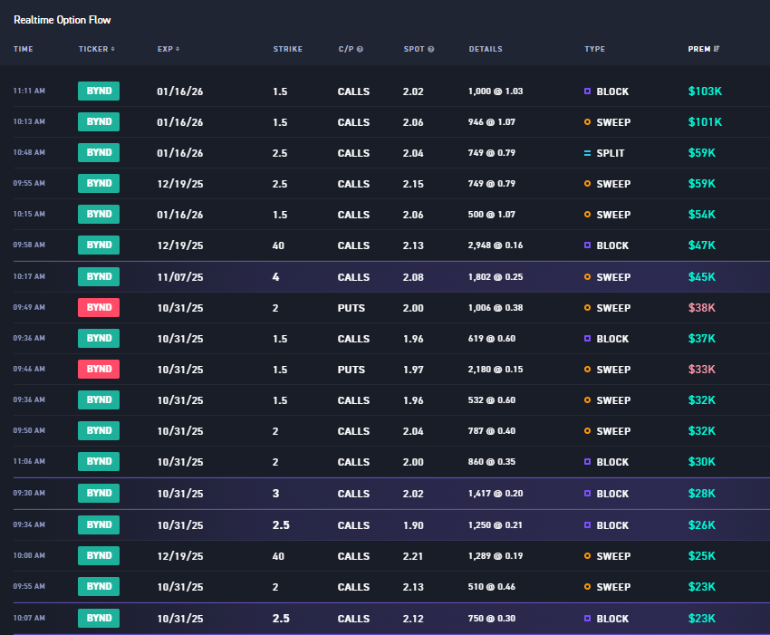Click the sweep icon in the $25K row

pyautogui.click(x=587, y=556)
